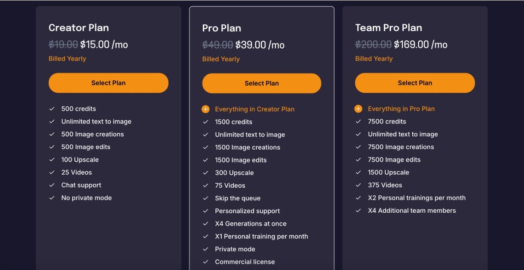Click the Team Pro Plan heading
This screenshot has height=270, width=524.
pos(389,28)
